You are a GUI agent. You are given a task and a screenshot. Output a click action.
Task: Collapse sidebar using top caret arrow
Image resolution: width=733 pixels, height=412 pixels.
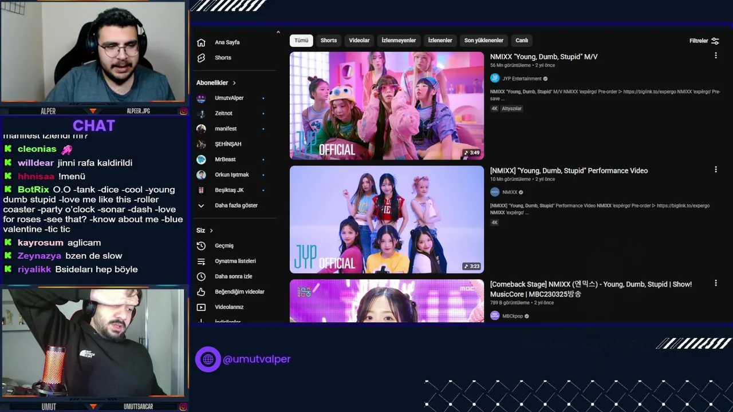coord(278,33)
